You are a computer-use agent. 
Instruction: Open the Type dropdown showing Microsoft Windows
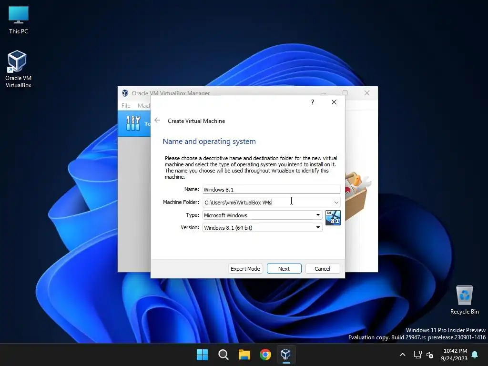click(x=263, y=215)
